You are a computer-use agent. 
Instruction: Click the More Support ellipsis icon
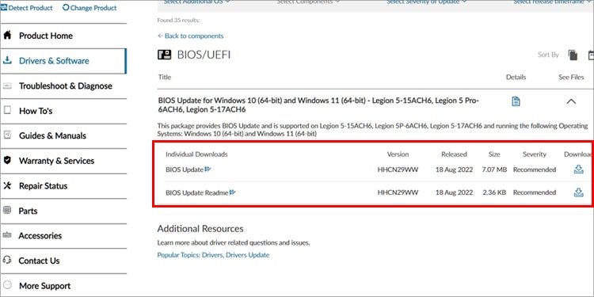7,285
